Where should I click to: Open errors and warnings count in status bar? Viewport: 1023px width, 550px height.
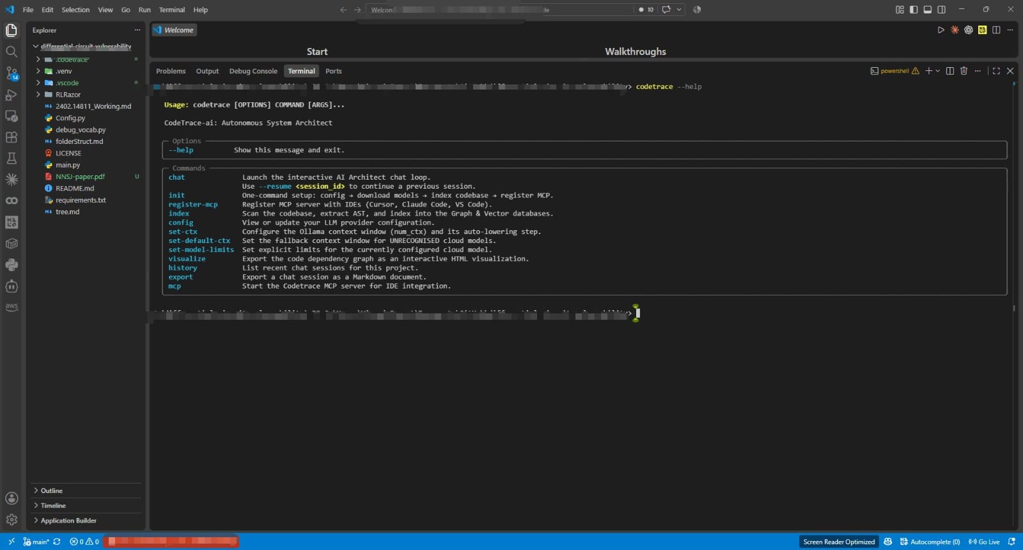84,542
